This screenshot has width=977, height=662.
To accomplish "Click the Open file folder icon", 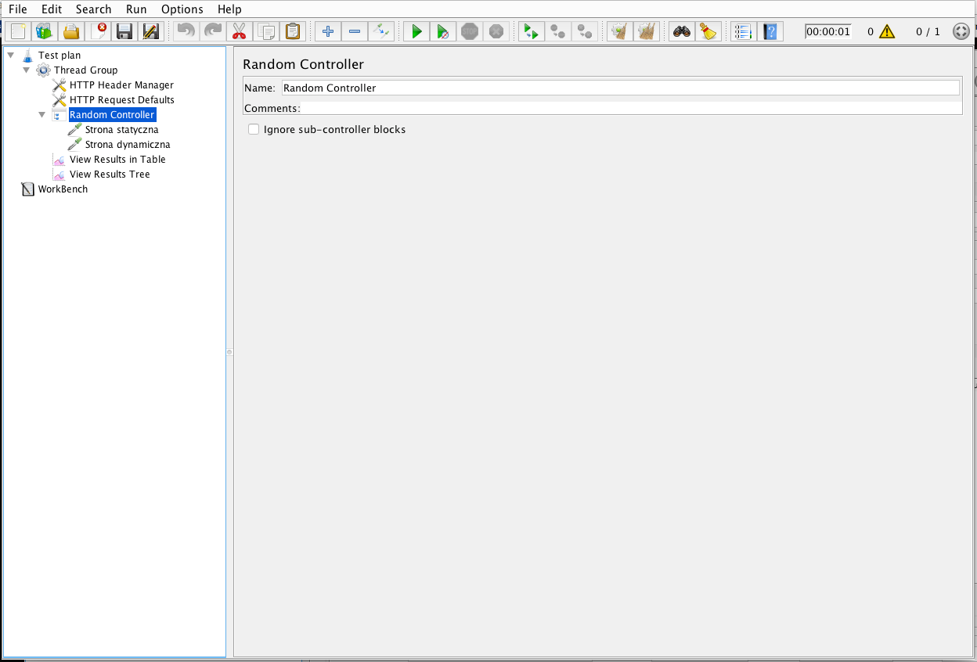I will pyautogui.click(x=70, y=31).
